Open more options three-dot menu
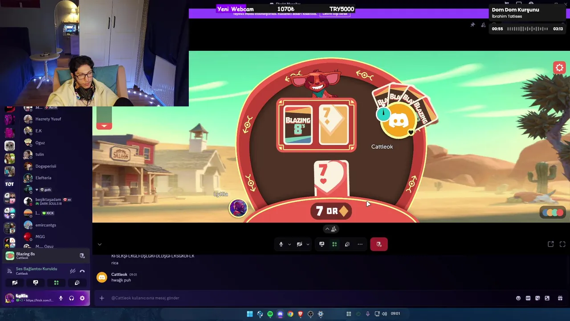The width and height of the screenshot is (570, 321). point(360,244)
